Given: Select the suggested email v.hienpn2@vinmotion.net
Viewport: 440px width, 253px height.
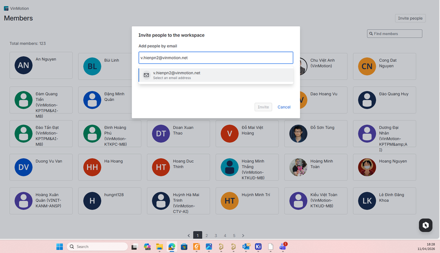Looking at the screenshot, I should 216,75.
